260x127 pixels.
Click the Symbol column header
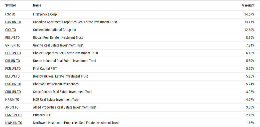point(11,5)
